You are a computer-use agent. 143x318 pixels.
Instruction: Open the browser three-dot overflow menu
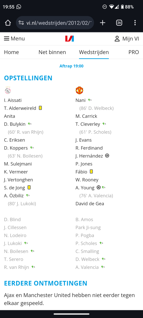(x=135, y=23)
